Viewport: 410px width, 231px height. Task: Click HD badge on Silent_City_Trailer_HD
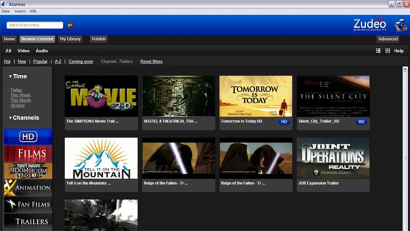(x=361, y=122)
